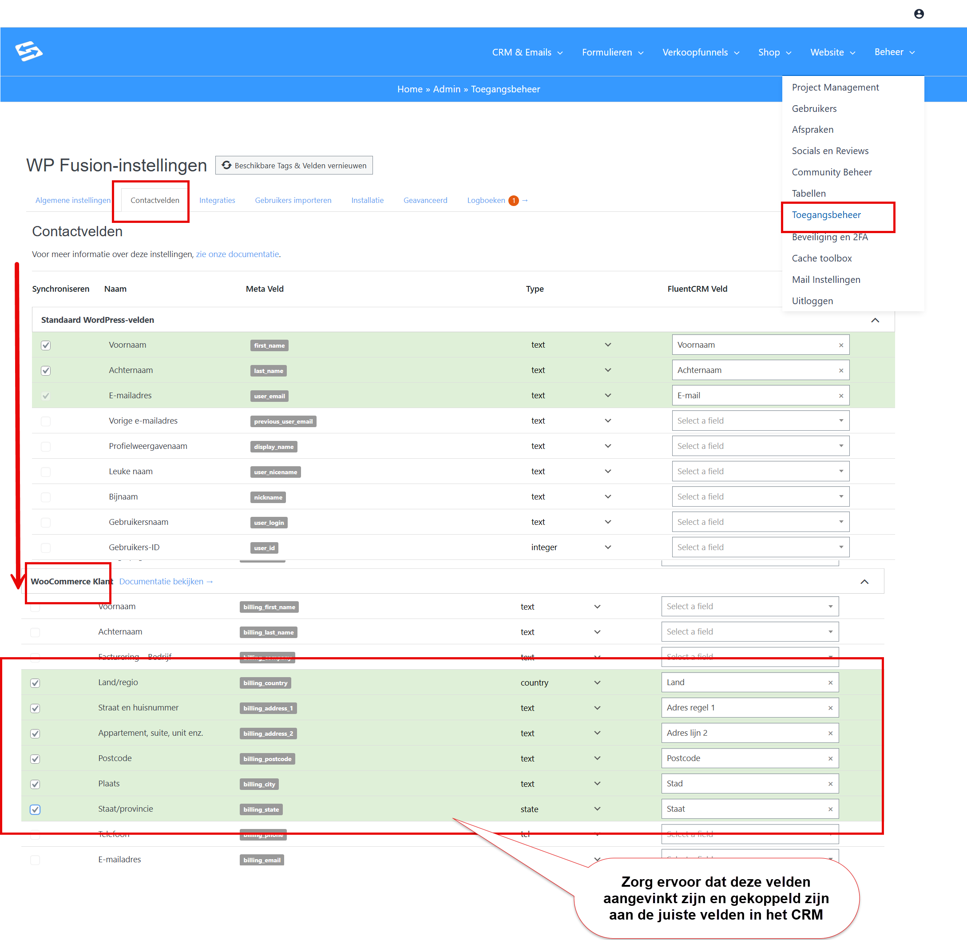Toggle sync for Straat en huisnummer
967x940 pixels.
point(35,708)
